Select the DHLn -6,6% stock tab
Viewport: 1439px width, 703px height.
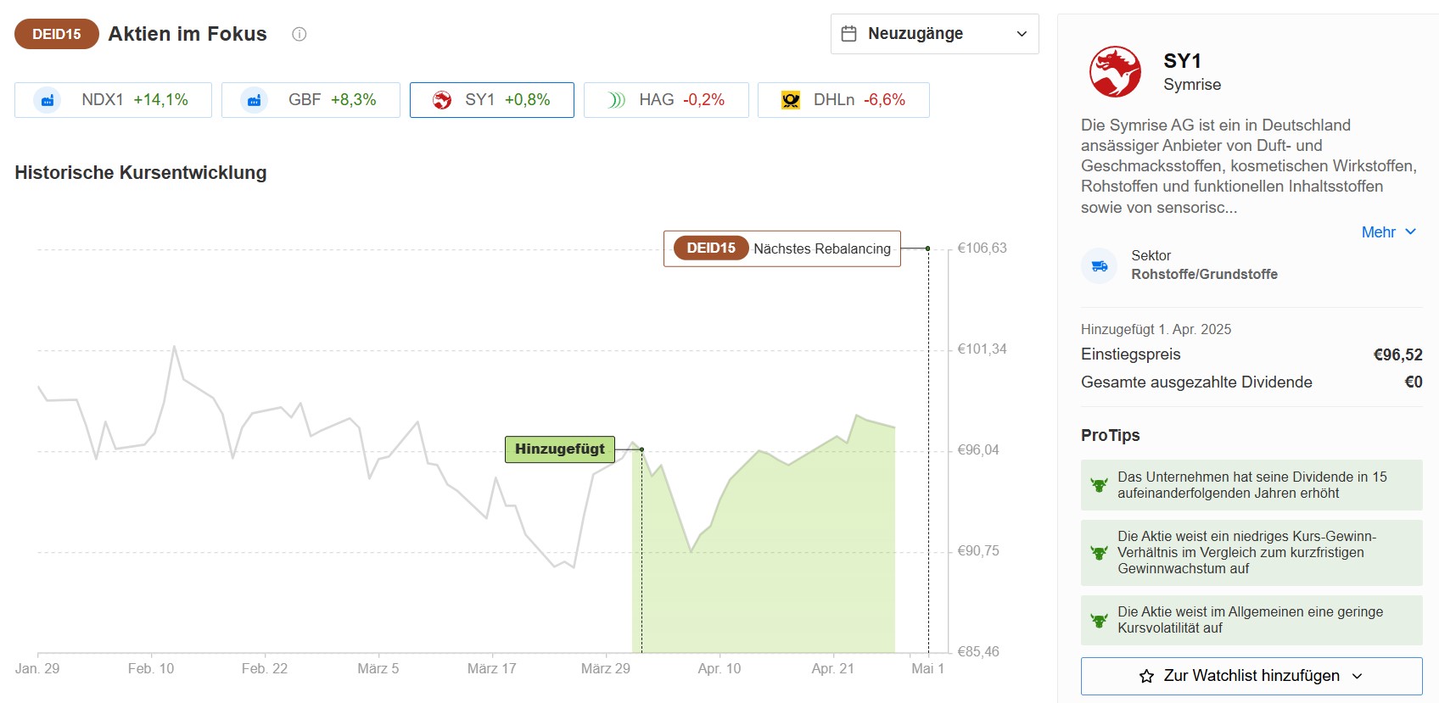(x=843, y=100)
